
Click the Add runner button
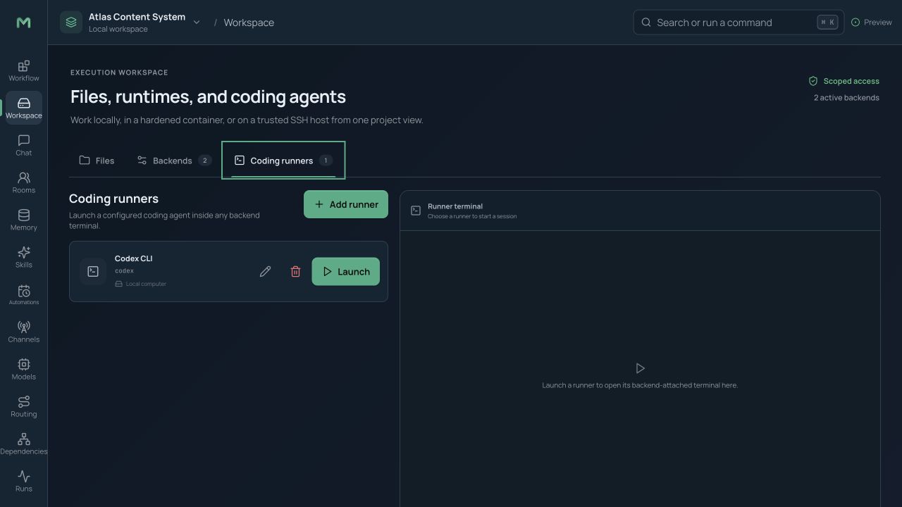click(x=346, y=204)
